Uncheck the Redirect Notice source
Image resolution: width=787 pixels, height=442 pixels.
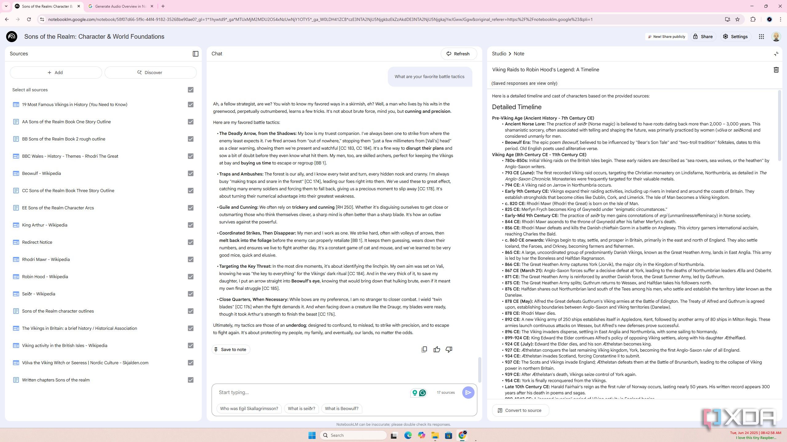(x=191, y=242)
